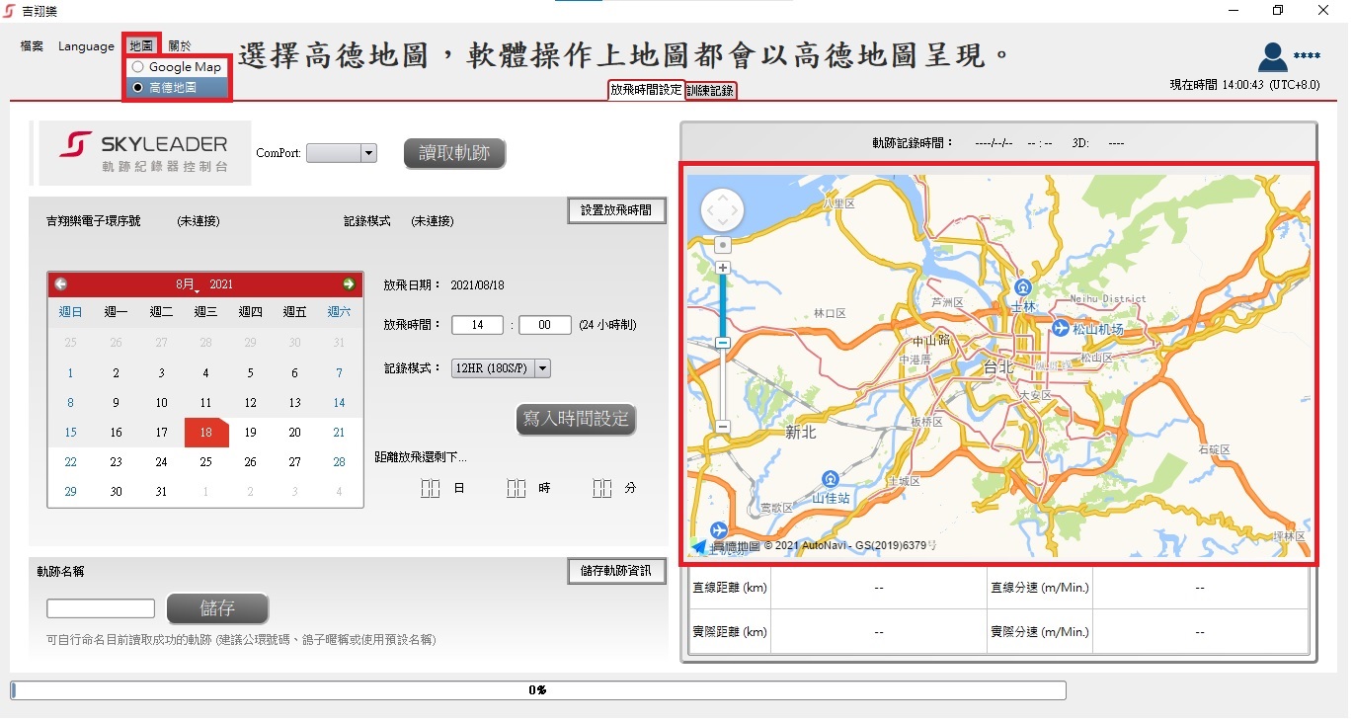This screenshot has width=1353, height=723.
Task: Click the 吉翔樂電子環序號 label
Action: click(x=94, y=221)
